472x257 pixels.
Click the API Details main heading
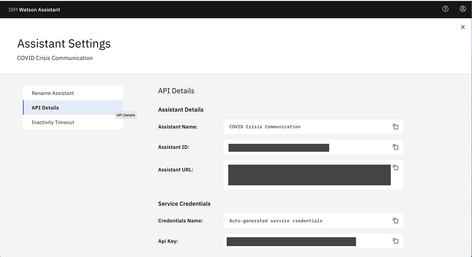[176, 91]
